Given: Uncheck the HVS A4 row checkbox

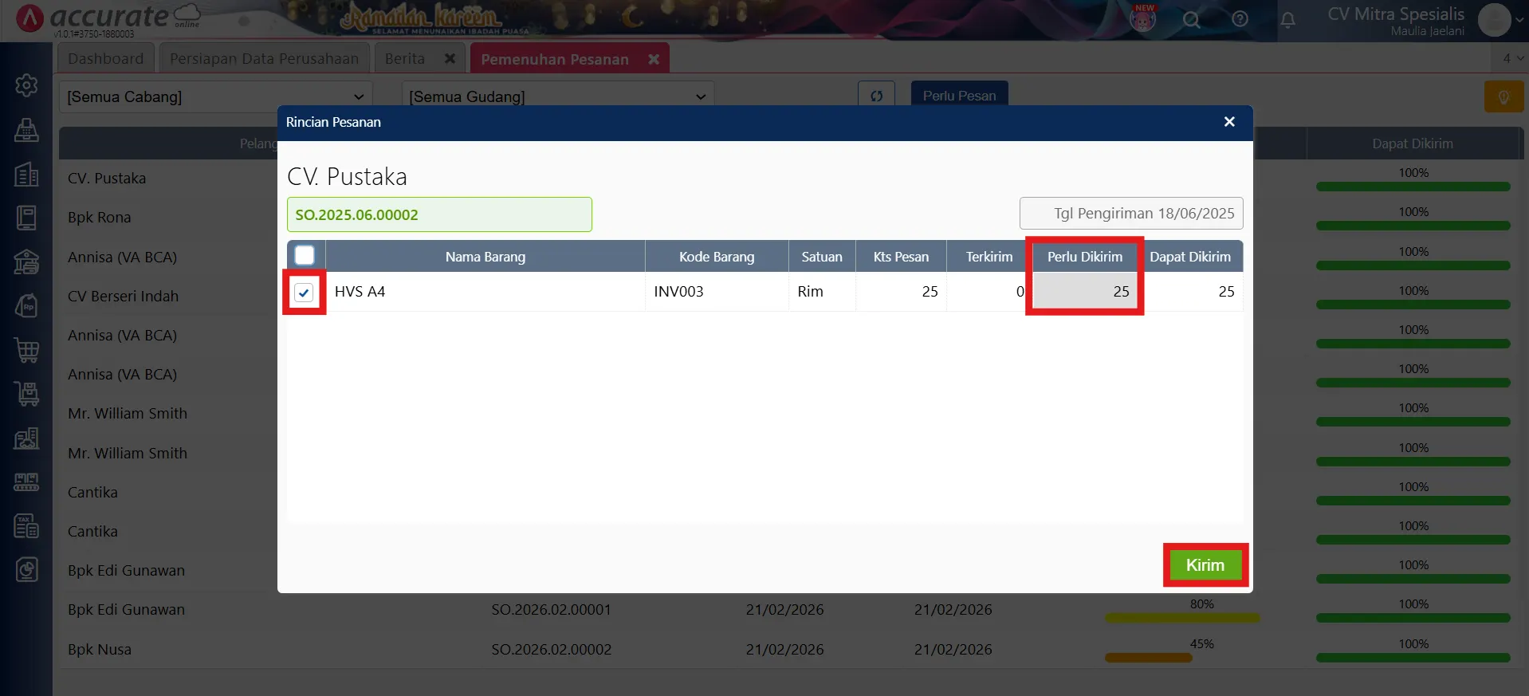Looking at the screenshot, I should pos(304,293).
